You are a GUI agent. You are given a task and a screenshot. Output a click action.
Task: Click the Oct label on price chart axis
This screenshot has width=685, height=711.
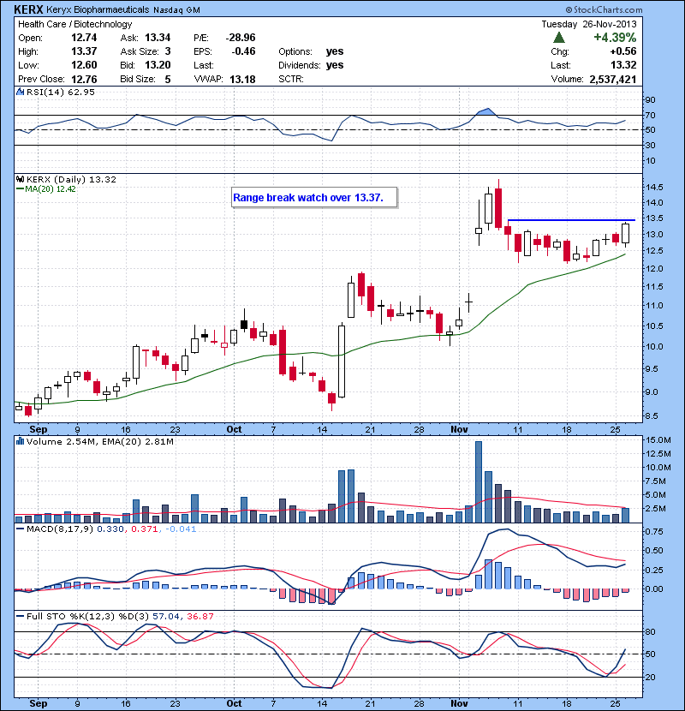[x=234, y=429]
